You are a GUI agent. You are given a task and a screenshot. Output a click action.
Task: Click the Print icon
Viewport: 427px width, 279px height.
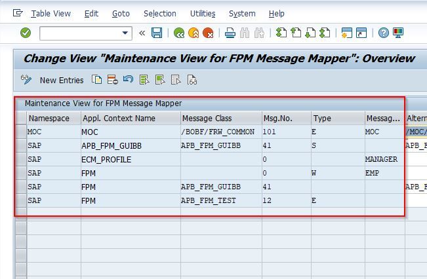[230, 33]
